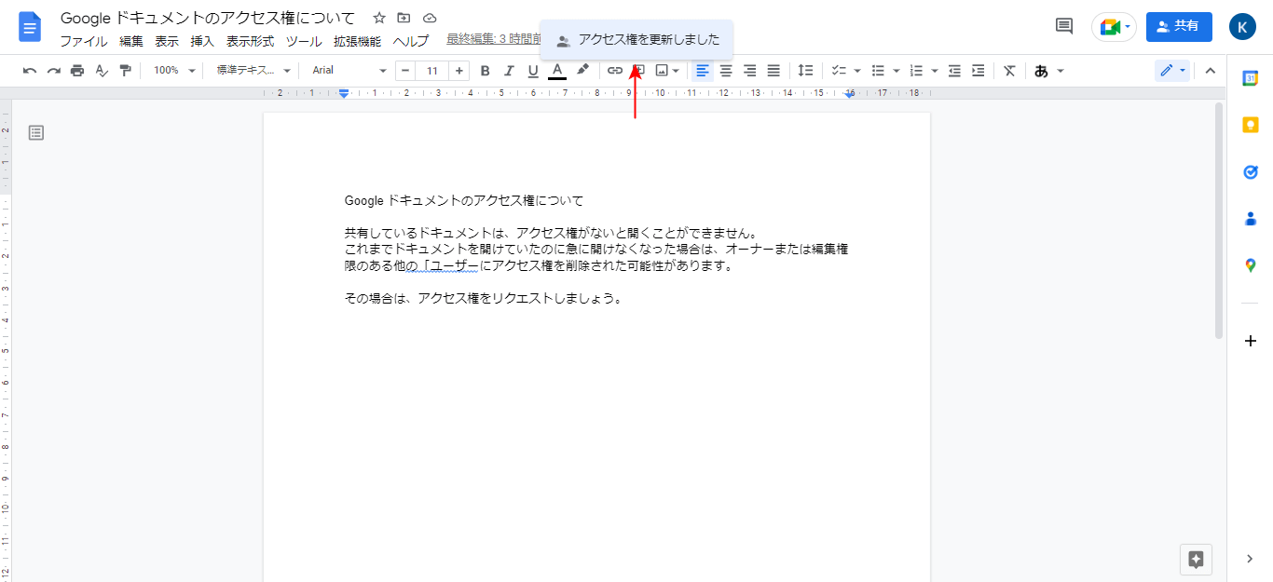
Task: Align text right
Action: click(x=749, y=70)
